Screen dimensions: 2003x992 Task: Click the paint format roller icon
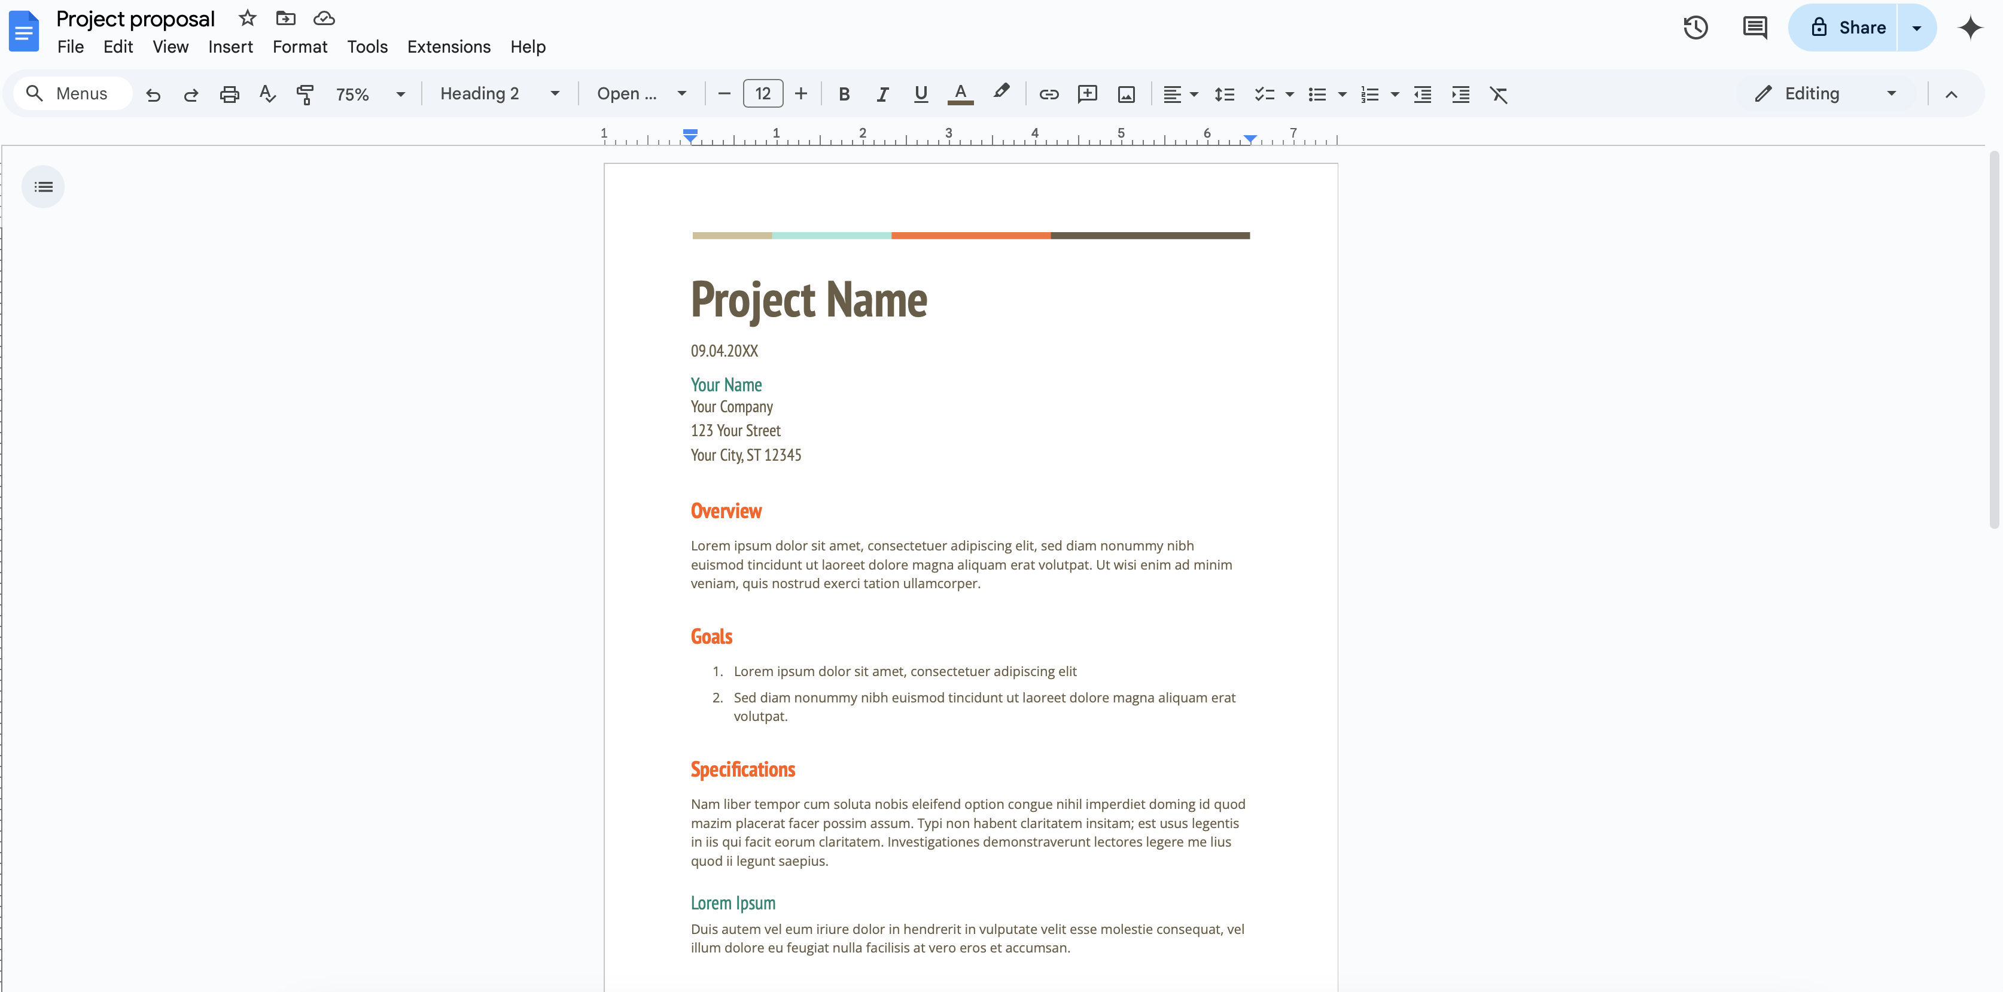coord(305,94)
